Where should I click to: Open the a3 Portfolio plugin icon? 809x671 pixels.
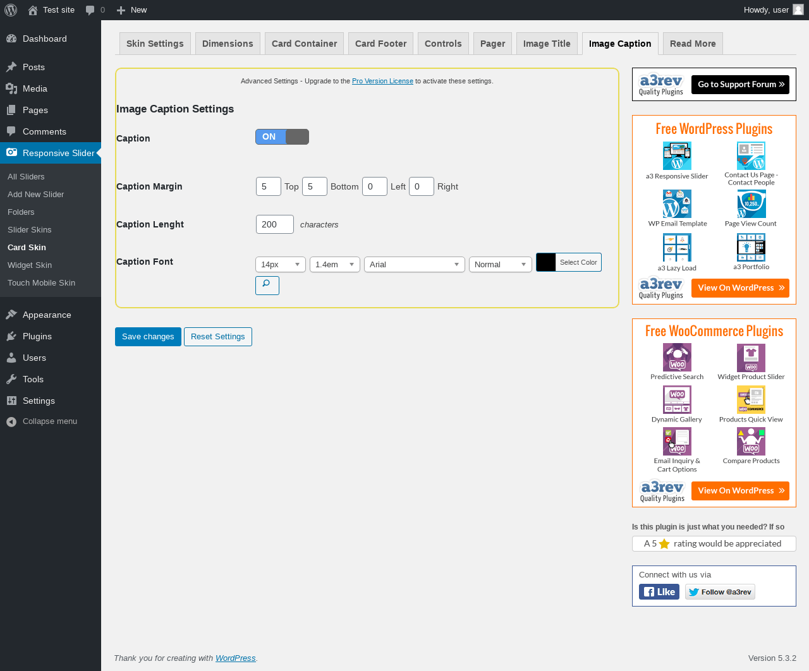pyautogui.click(x=751, y=248)
